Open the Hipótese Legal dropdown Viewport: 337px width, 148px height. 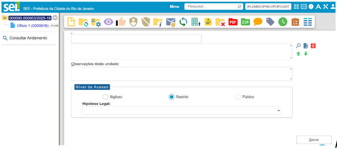pos(181,110)
